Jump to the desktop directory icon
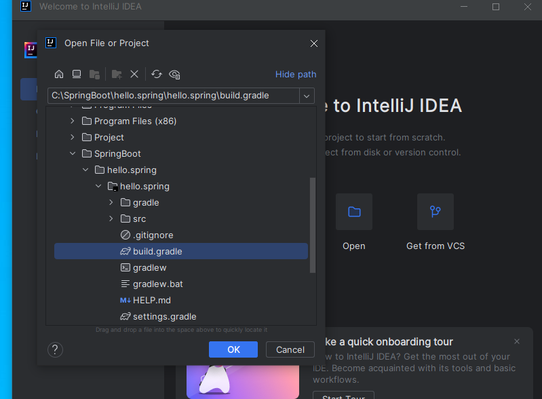542x399 pixels. pos(77,75)
